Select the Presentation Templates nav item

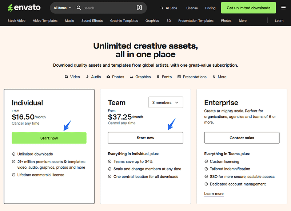coord(196,21)
